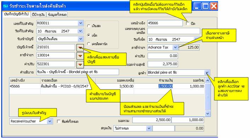Click the table scrollbar down arrow
Image resolution: width=250 pixels, height=138 pixels.
208,114
